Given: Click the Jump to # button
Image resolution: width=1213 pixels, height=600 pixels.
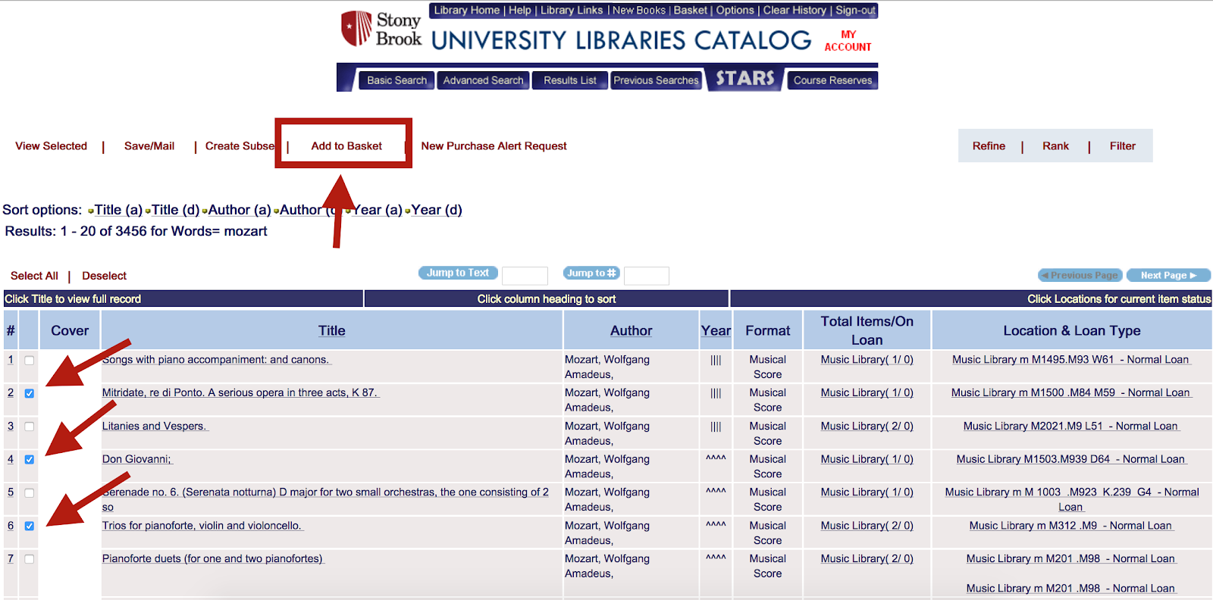Looking at the screenshot, I should [x=591, y=273].
